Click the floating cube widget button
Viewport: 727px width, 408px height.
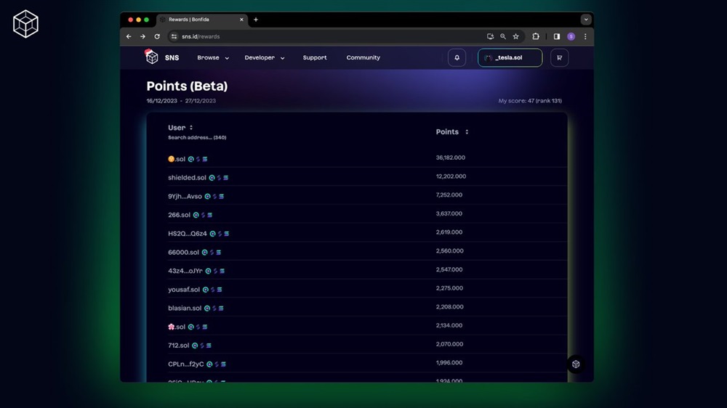coord(576,364)
